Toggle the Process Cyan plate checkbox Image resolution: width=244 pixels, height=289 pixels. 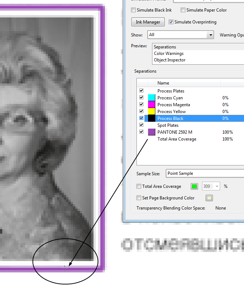pos(142,97)
